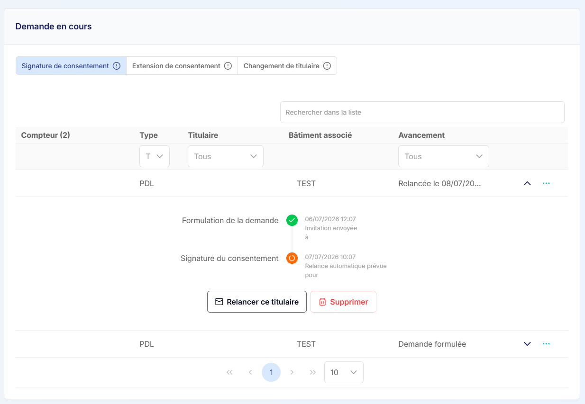Viewport: 585px width, 404px height.
Task: Click the Demande formulée status text
Action: click(432, 344)
